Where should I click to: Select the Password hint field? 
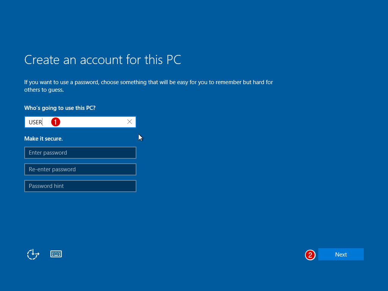[x=80, y=186]
